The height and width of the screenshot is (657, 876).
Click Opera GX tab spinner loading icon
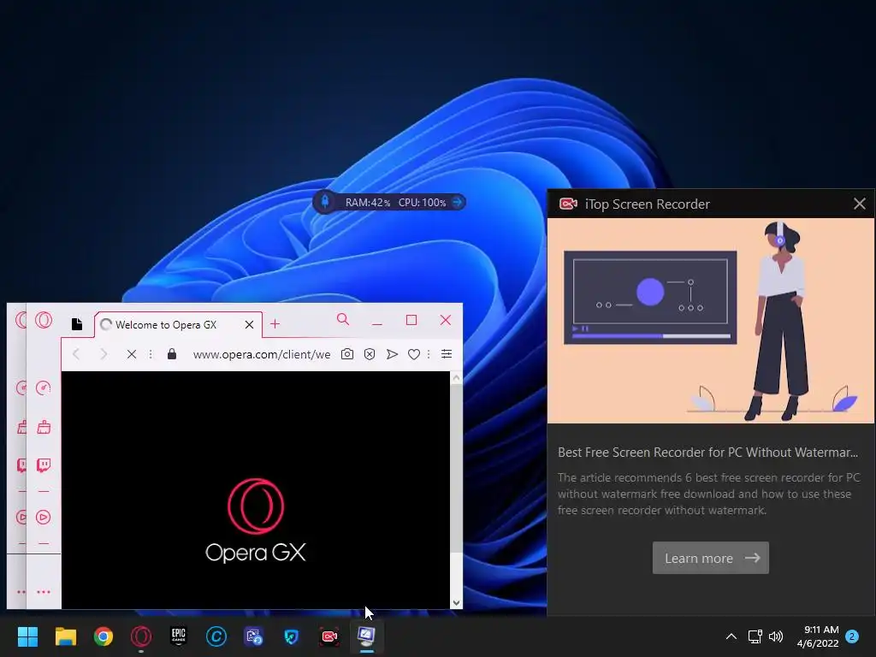point(106,324)
